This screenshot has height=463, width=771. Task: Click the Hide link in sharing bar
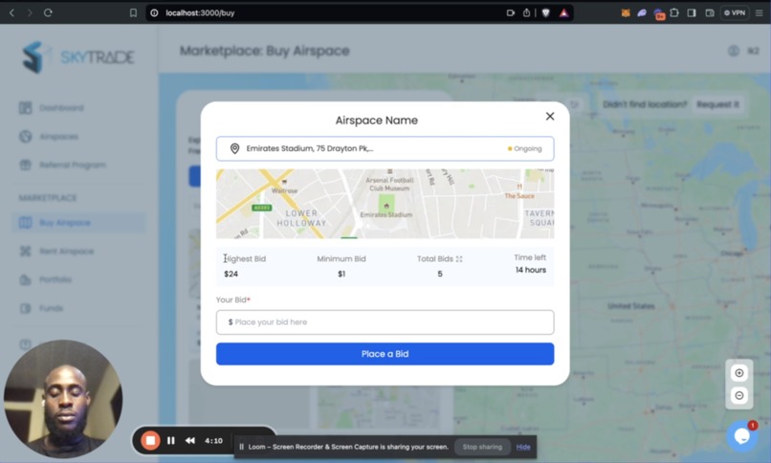[523, 447]
